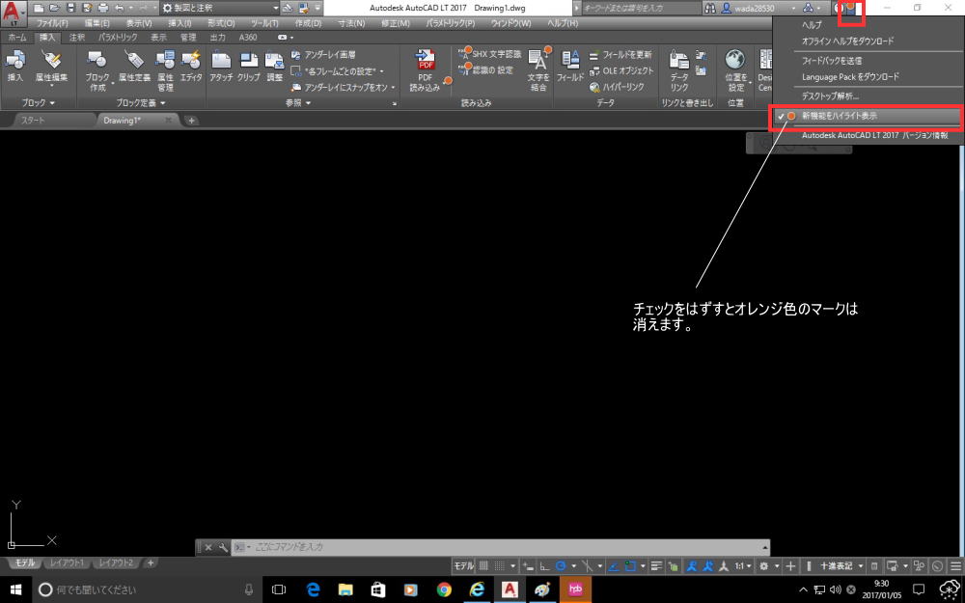
Task: Click フィールドを更新 update fields button
Action: click(x=620, y=55)
